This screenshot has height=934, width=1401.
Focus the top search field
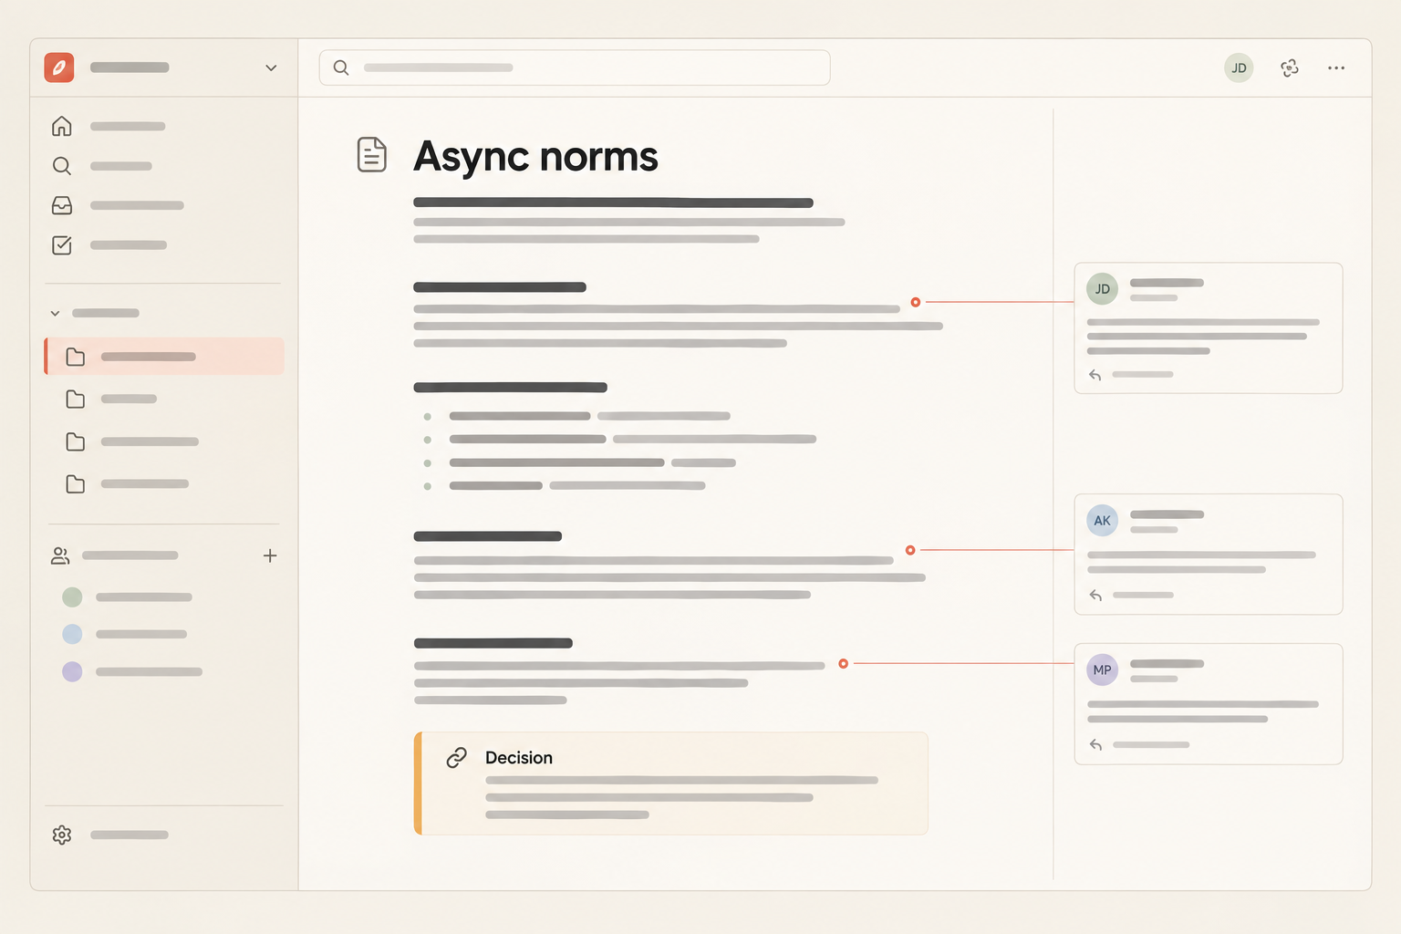tap(575, 67)
